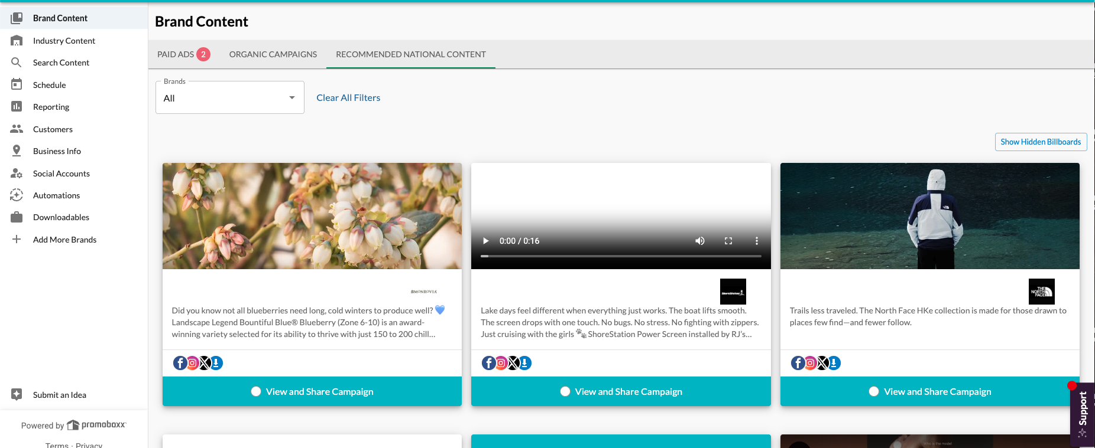Screen dimensions: 1095x448
Task: Open Brand Content sidebar icon
Action: (x=17, y=18)
